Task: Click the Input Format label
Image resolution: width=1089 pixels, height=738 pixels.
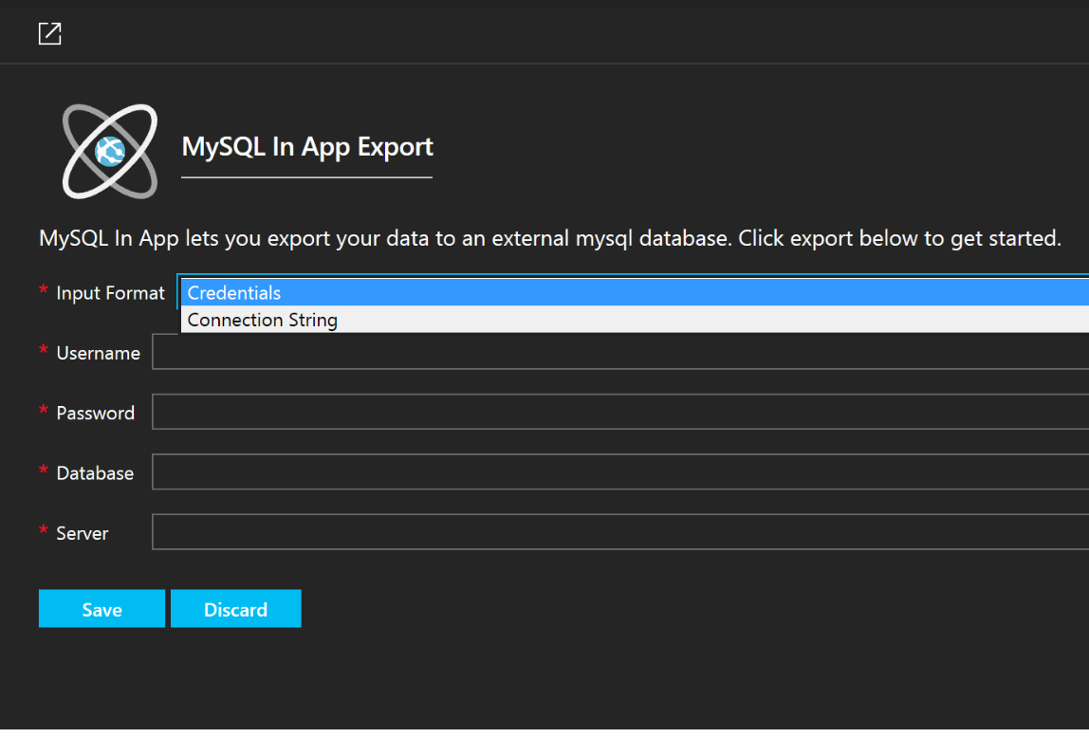Action: [x=110, y=293]
